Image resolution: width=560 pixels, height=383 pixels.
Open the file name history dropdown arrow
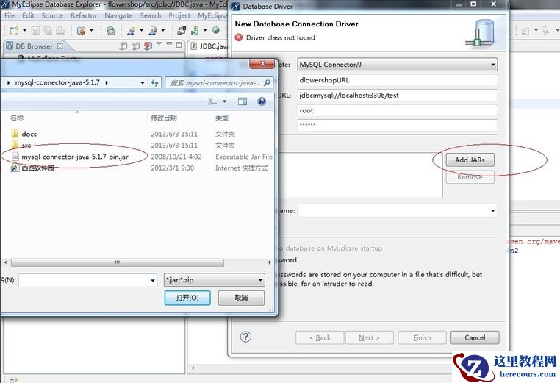pos(153,280)
